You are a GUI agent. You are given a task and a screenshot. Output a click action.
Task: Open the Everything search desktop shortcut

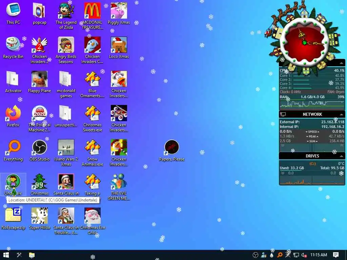coord(13,150)
